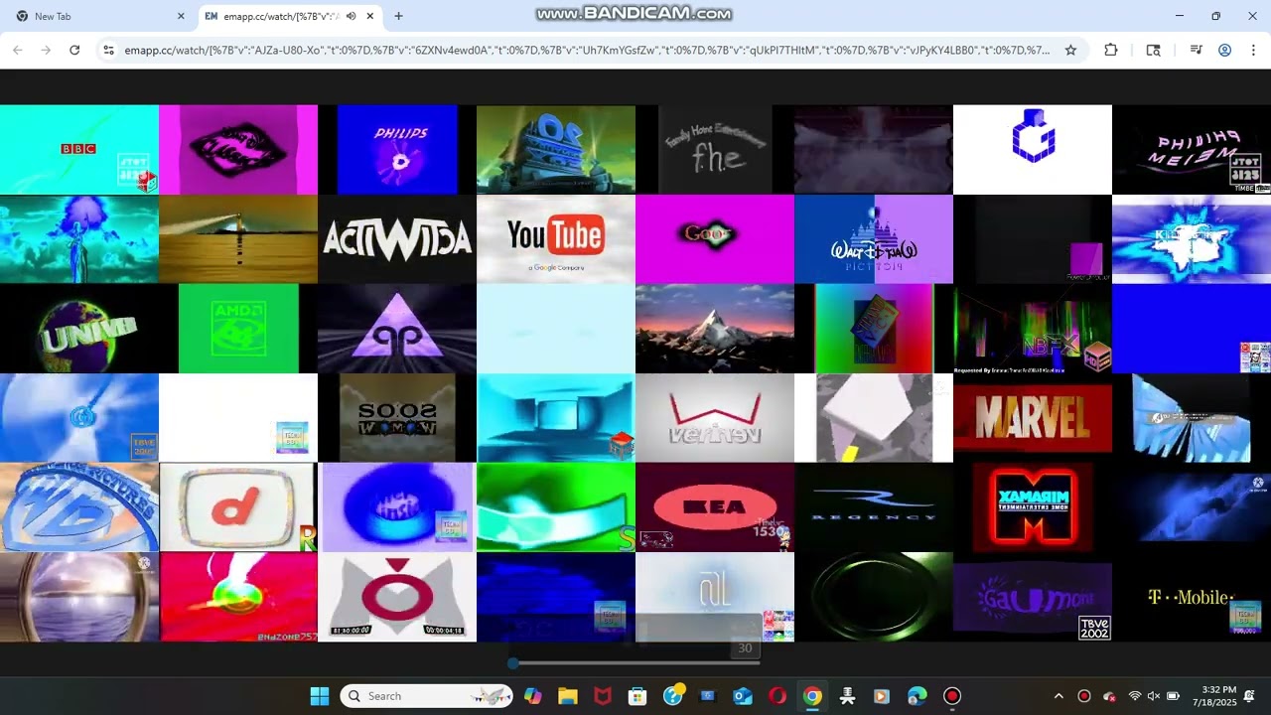This screenshot has height=715, width=1271.
Task: Open the Paramount mountain video tile
Action: (715, 329)
